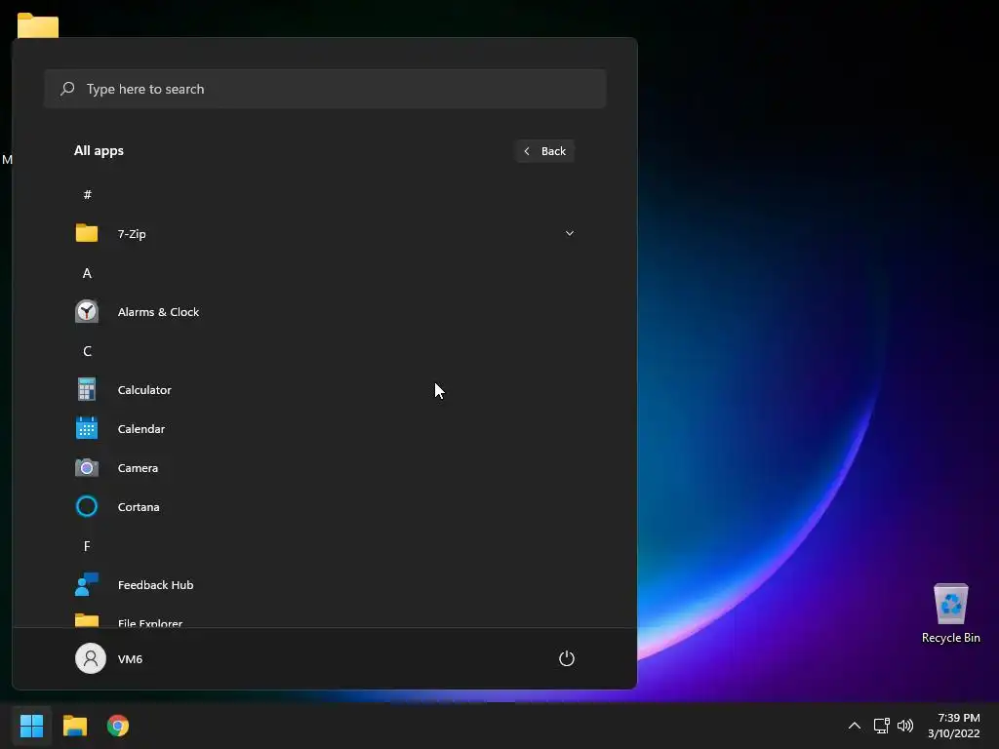Click the Windows Start button in taskbar
This screenshot has width=999, height=749.
click(31, 726)
